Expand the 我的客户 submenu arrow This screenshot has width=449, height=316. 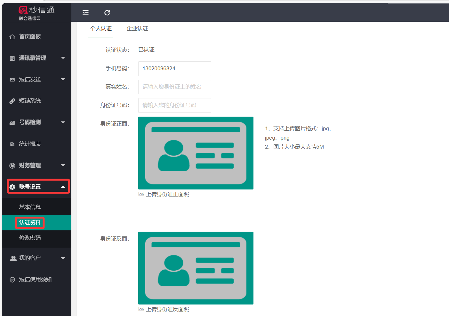point(63,258)
